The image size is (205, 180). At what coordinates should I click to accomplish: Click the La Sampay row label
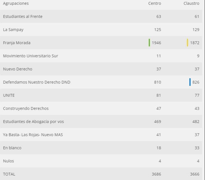(x=13, y=30)
